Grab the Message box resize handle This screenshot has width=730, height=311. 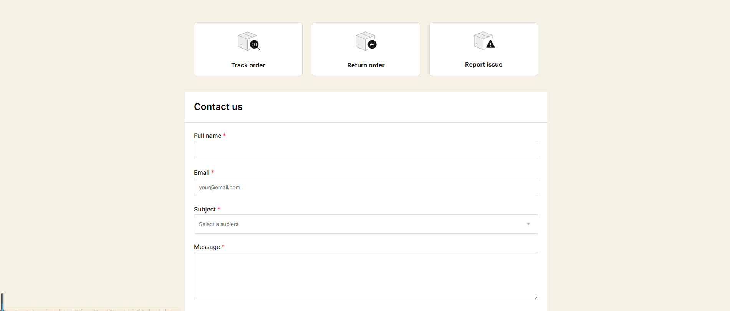pyautogui.click(x=535, y=298)
